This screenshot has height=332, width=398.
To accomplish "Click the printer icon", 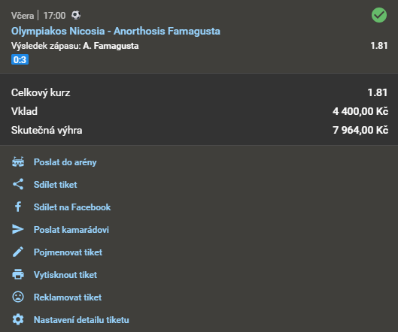I will (18, 274).
